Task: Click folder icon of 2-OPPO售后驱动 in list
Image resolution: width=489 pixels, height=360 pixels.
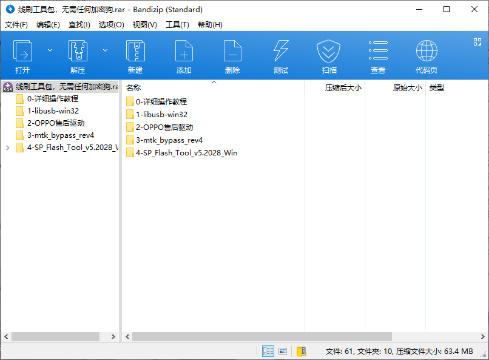Action: click(x=130, y=127)
